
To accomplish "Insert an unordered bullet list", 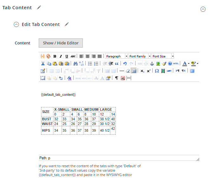I will click(x=90, y=63).
